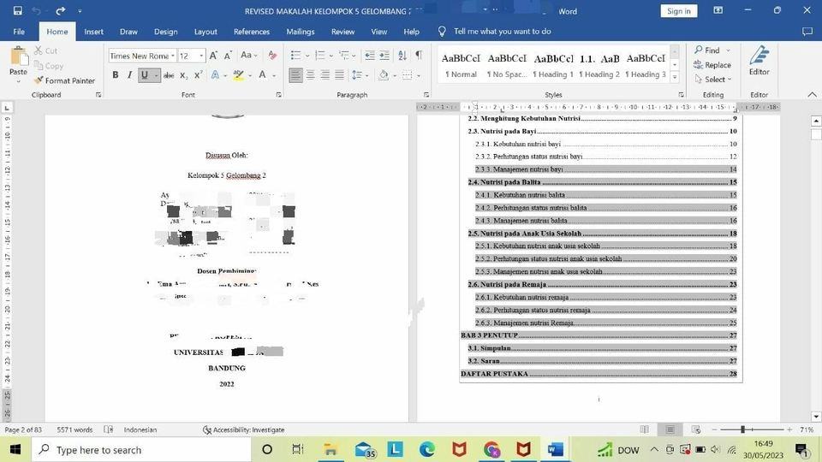Viewport: 822px width, 462px height.
Task: Open the Font dialog launcher
Action: pyautogui.click(x=278, y=95)
